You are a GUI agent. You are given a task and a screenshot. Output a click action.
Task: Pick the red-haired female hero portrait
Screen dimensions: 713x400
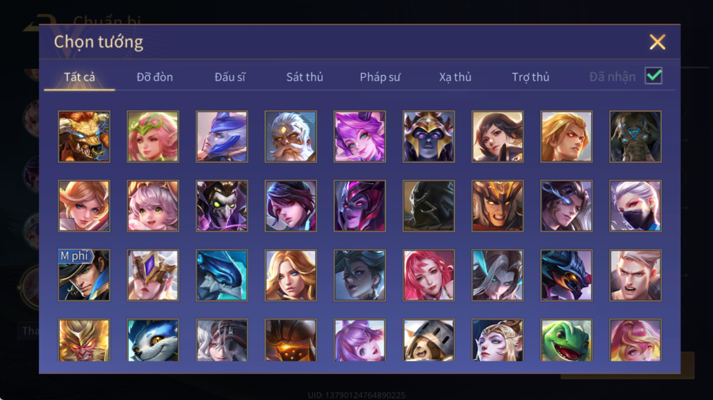[429, 275]
